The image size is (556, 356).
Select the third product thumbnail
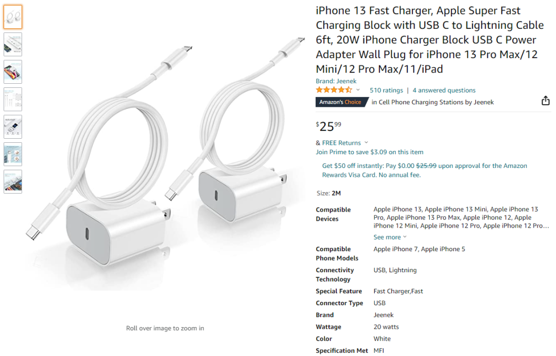click(x=13, y=72)
